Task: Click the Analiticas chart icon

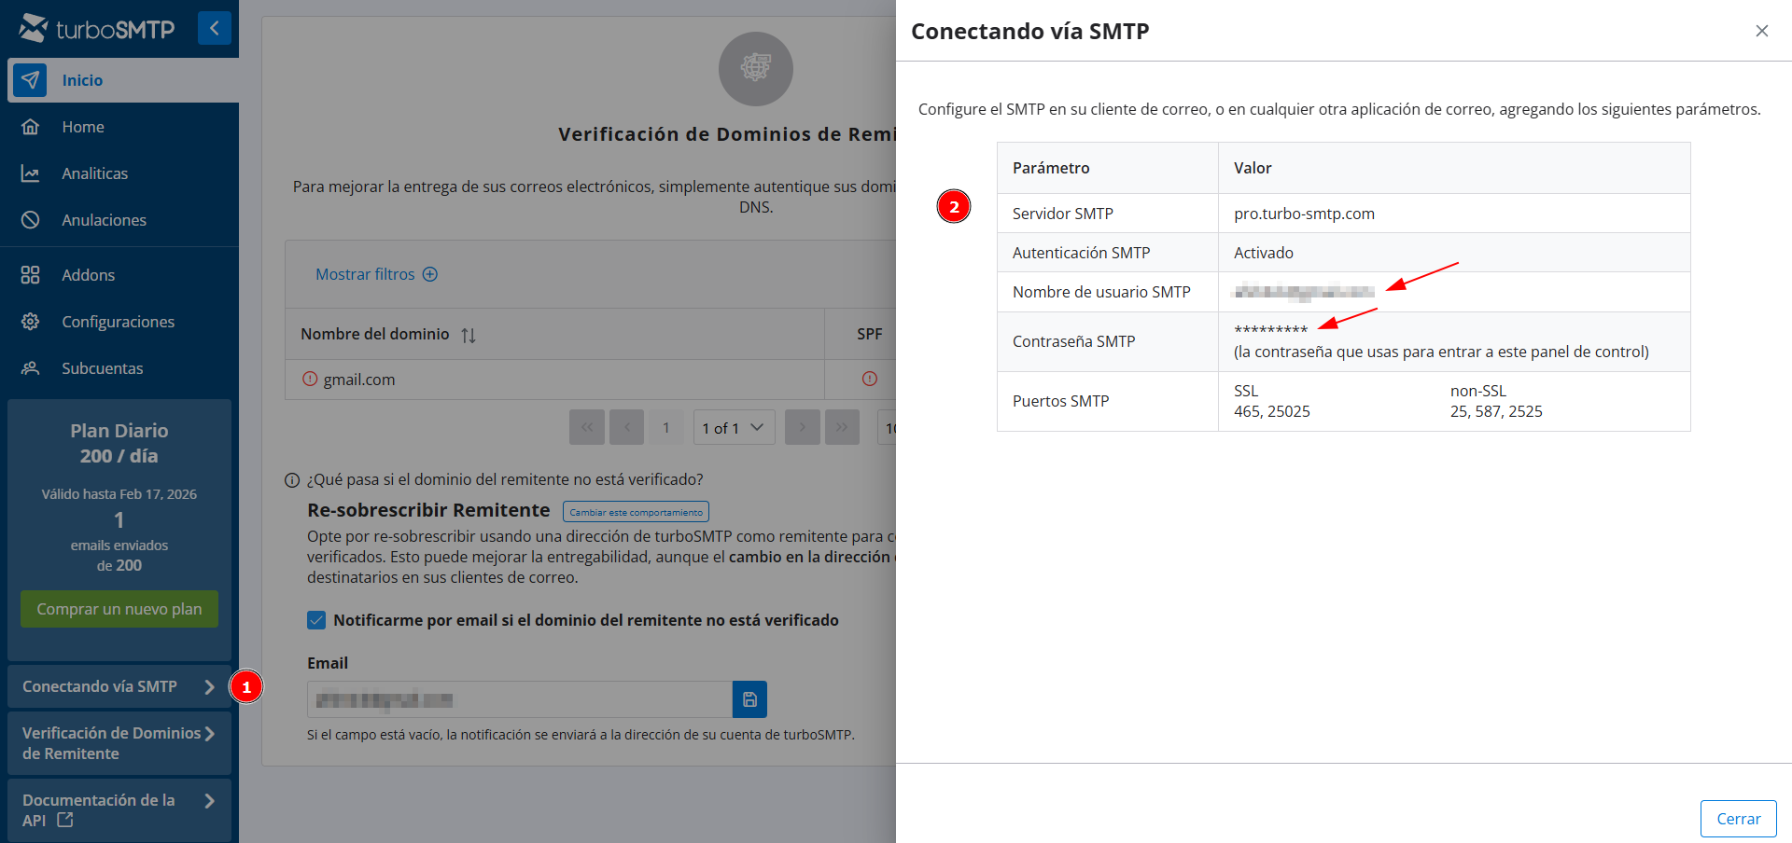Action: point(30,173)
